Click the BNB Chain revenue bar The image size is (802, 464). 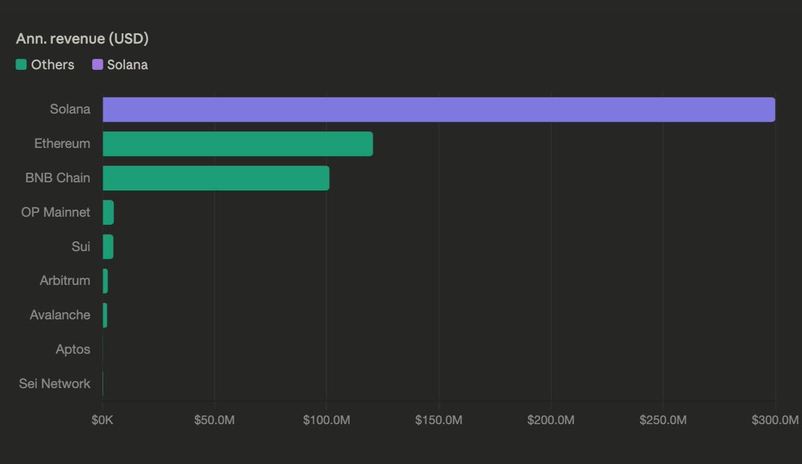pos(216,178)
